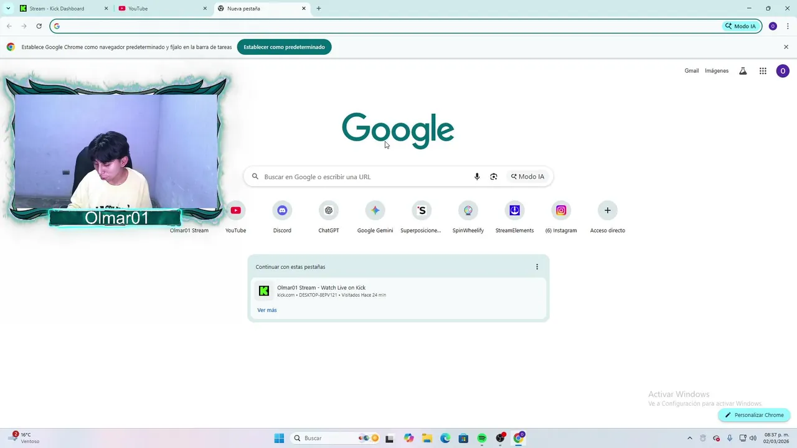
Task: Open the ChatGPT shortcut tile
Action: point(329,217)
